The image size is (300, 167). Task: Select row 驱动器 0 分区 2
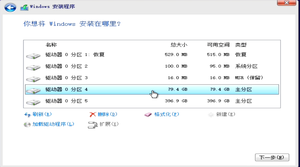(152, 66)
